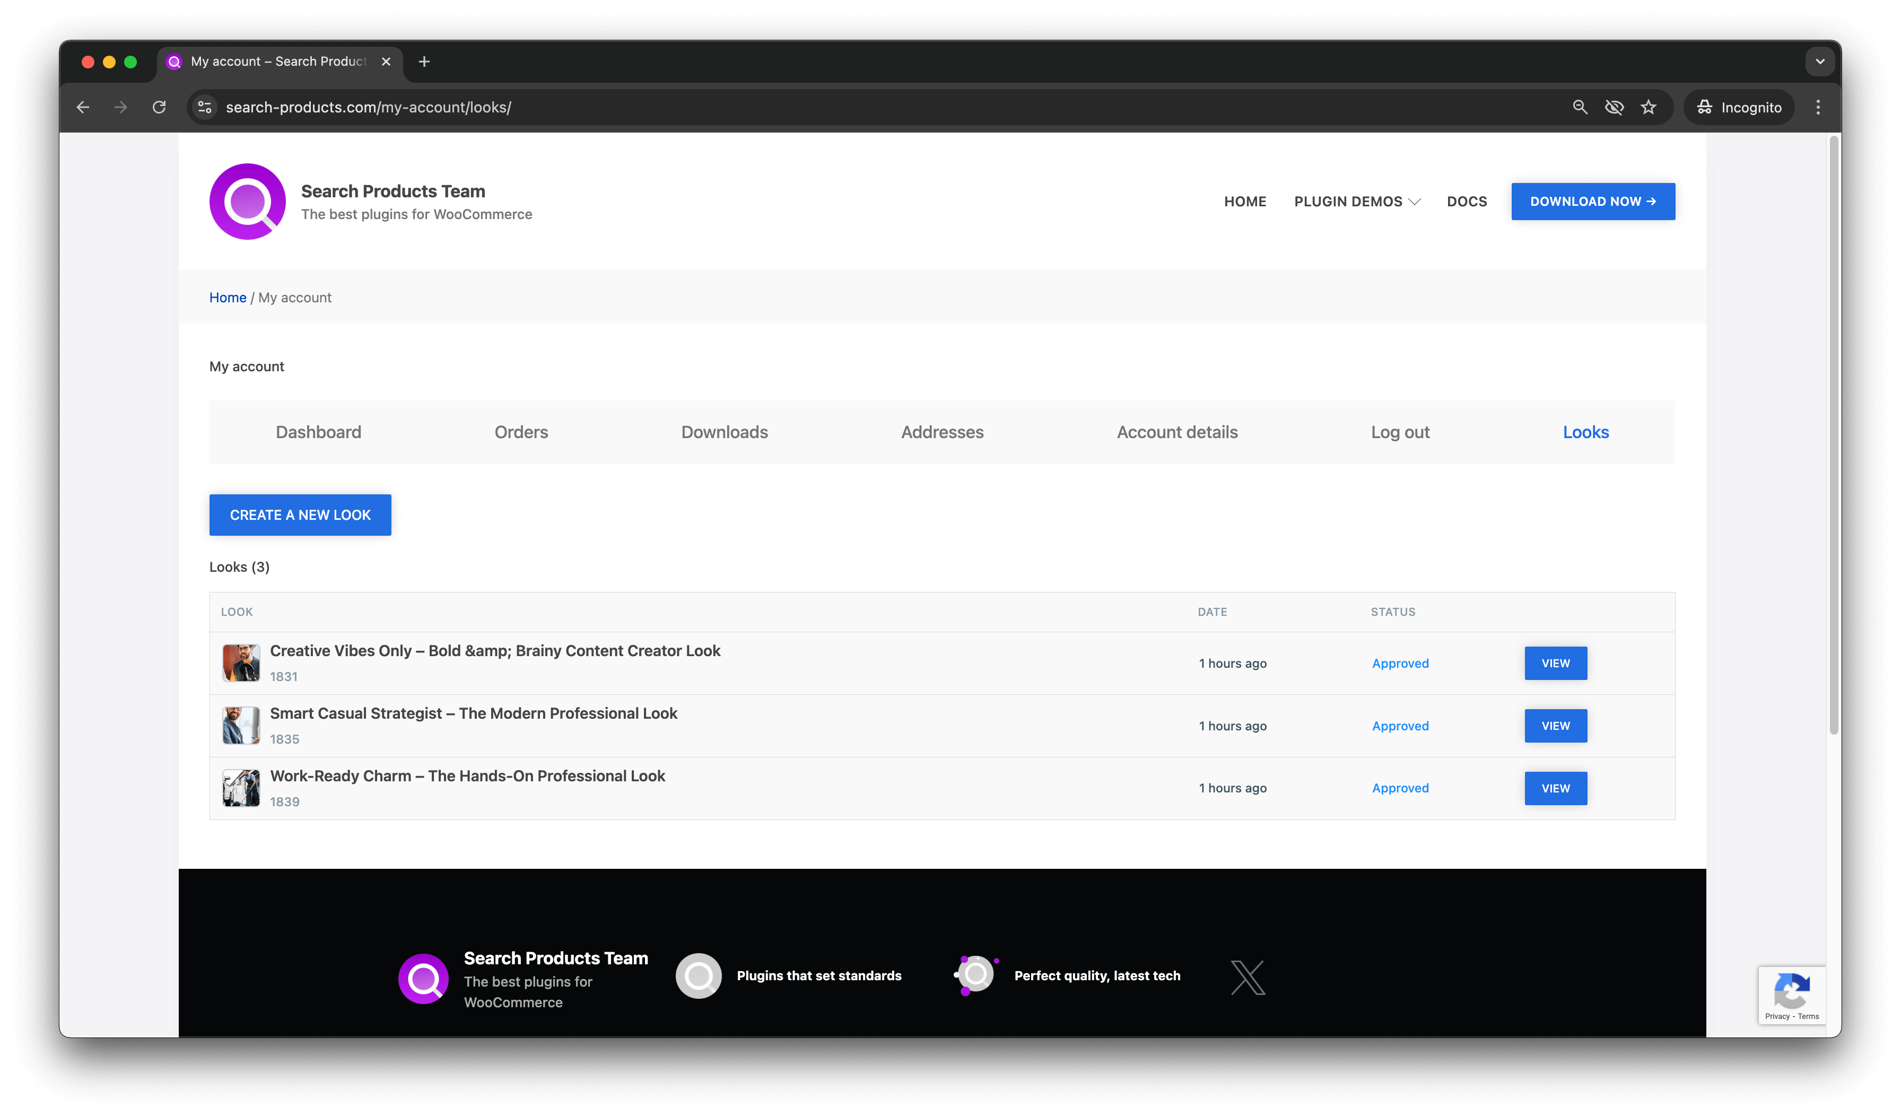Expand the Plugin Demos dropdown

tap(1356, 202)
